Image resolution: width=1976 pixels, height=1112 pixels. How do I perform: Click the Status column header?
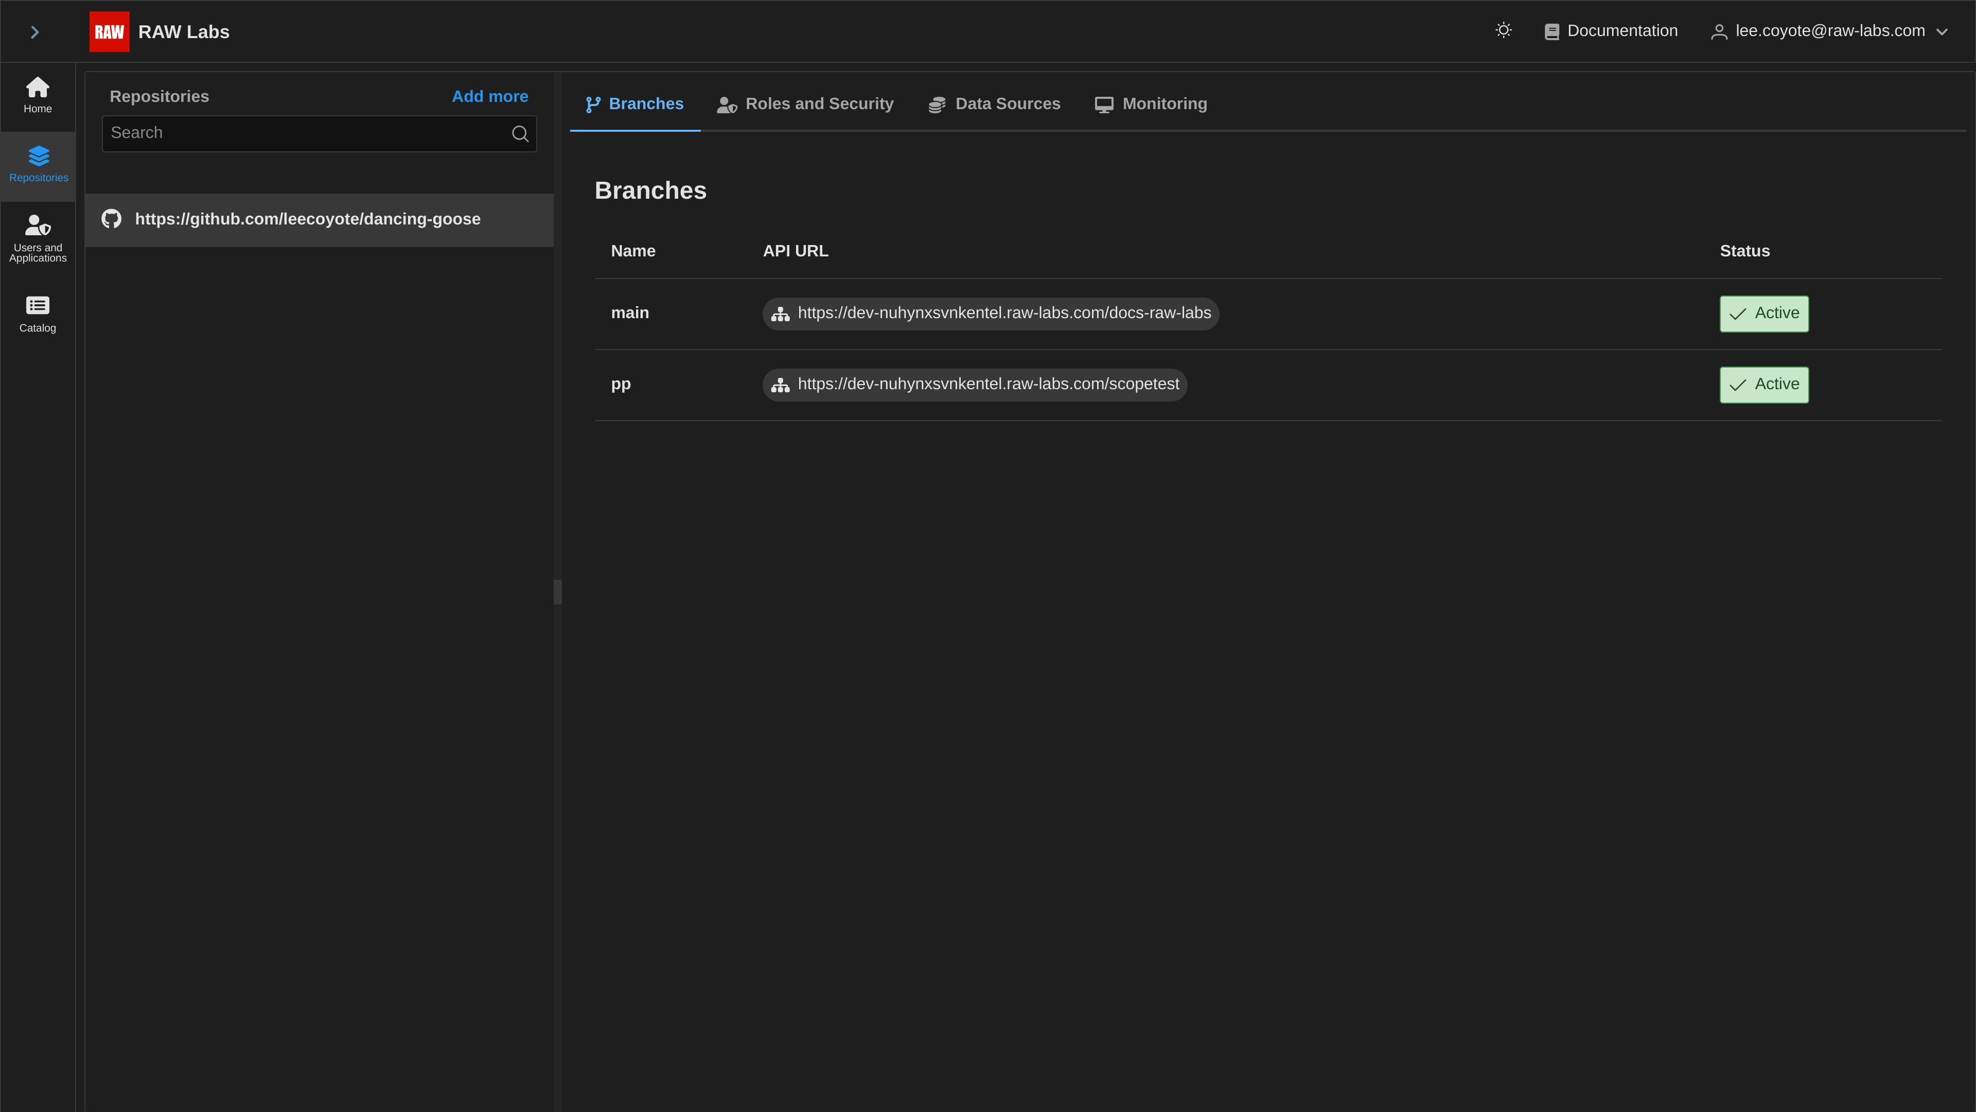(x=1744, y=251)
